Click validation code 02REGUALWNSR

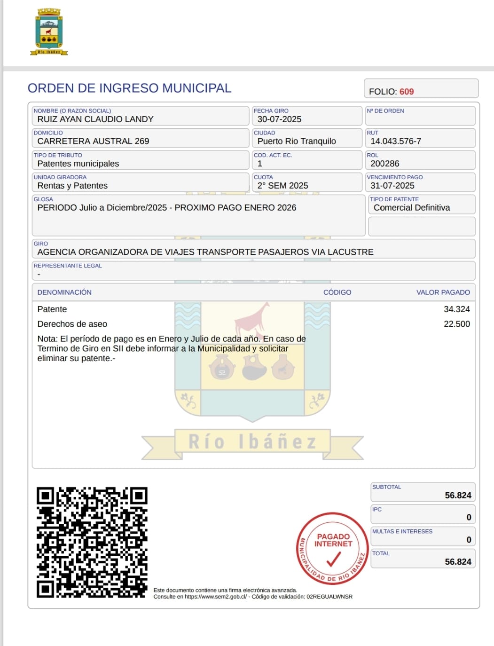tap(329, 597)
